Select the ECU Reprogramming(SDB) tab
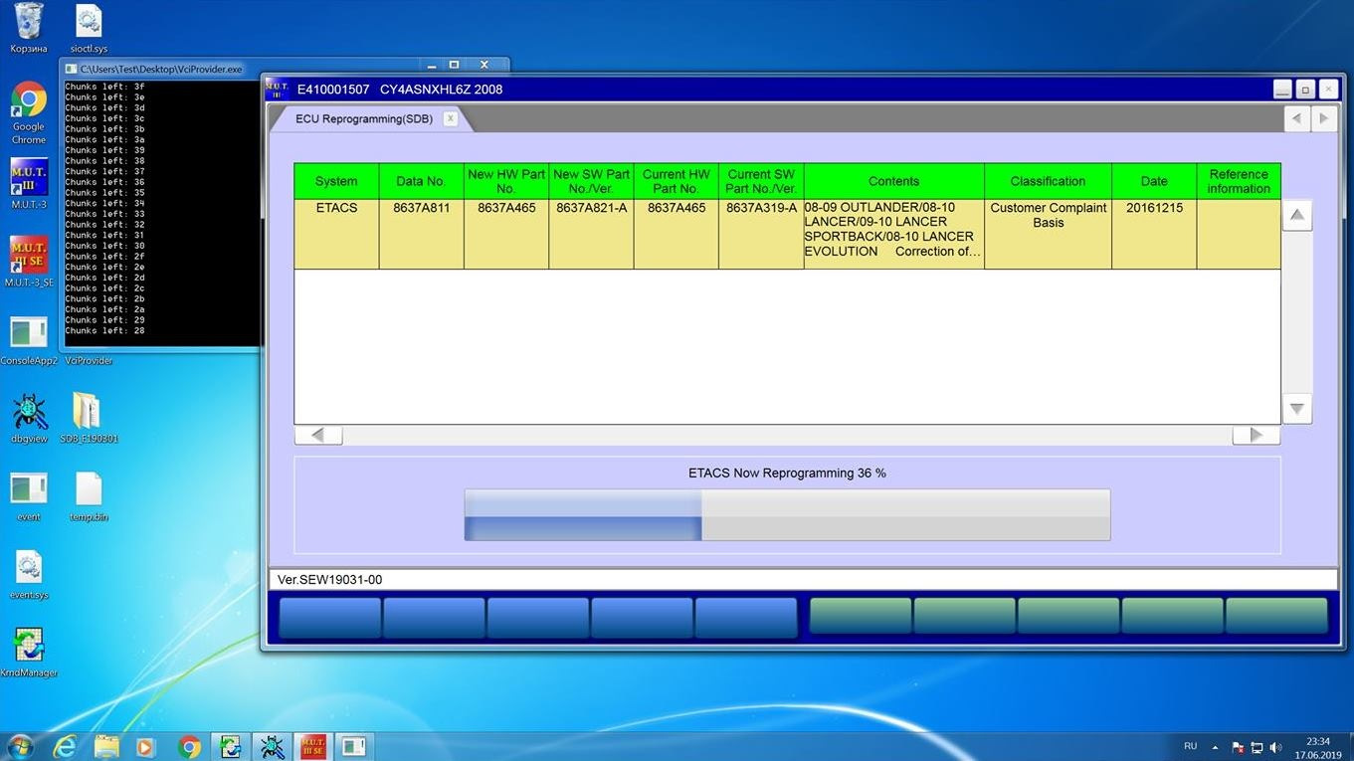1354x761 pixels. click(364, 118)
